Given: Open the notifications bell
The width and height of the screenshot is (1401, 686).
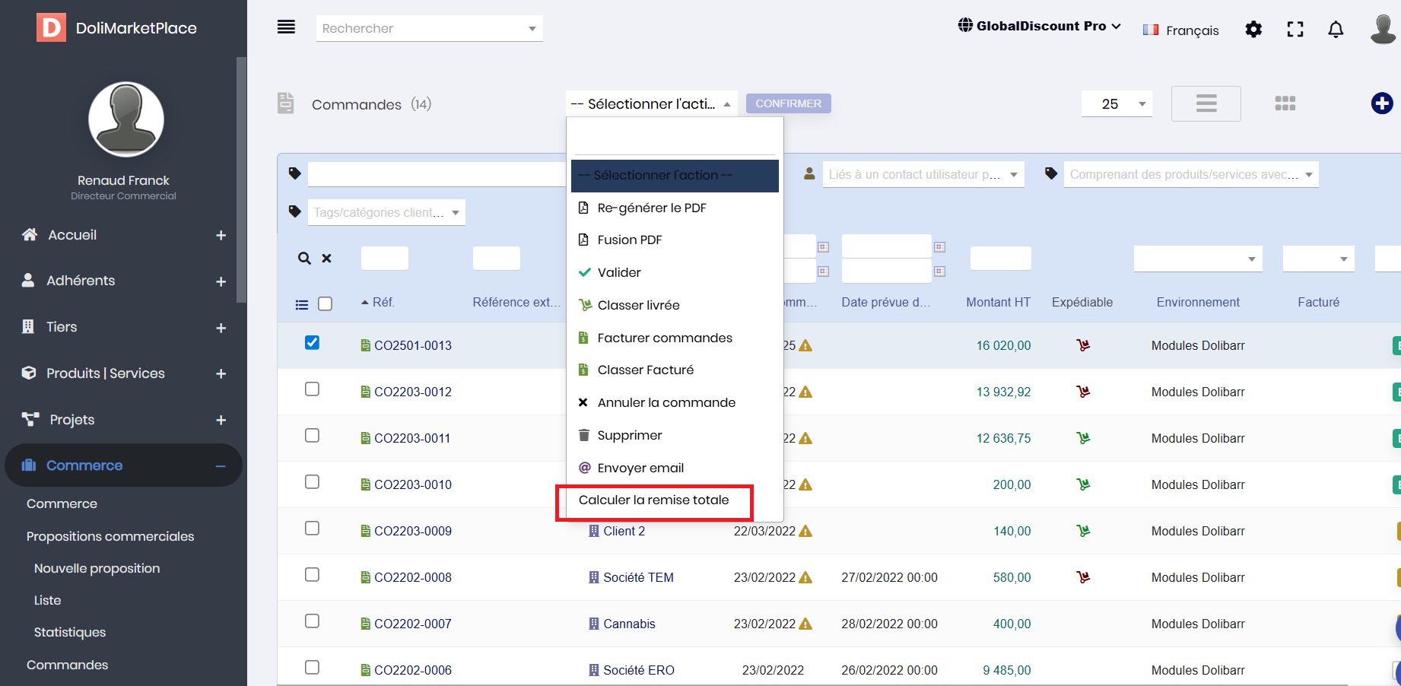Looking at the screenshot, I should click(1336, 30).
